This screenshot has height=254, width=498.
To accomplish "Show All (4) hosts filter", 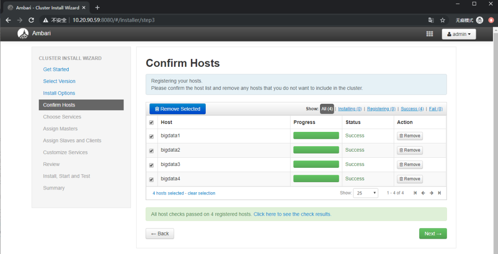I will (x=327, y=109).
